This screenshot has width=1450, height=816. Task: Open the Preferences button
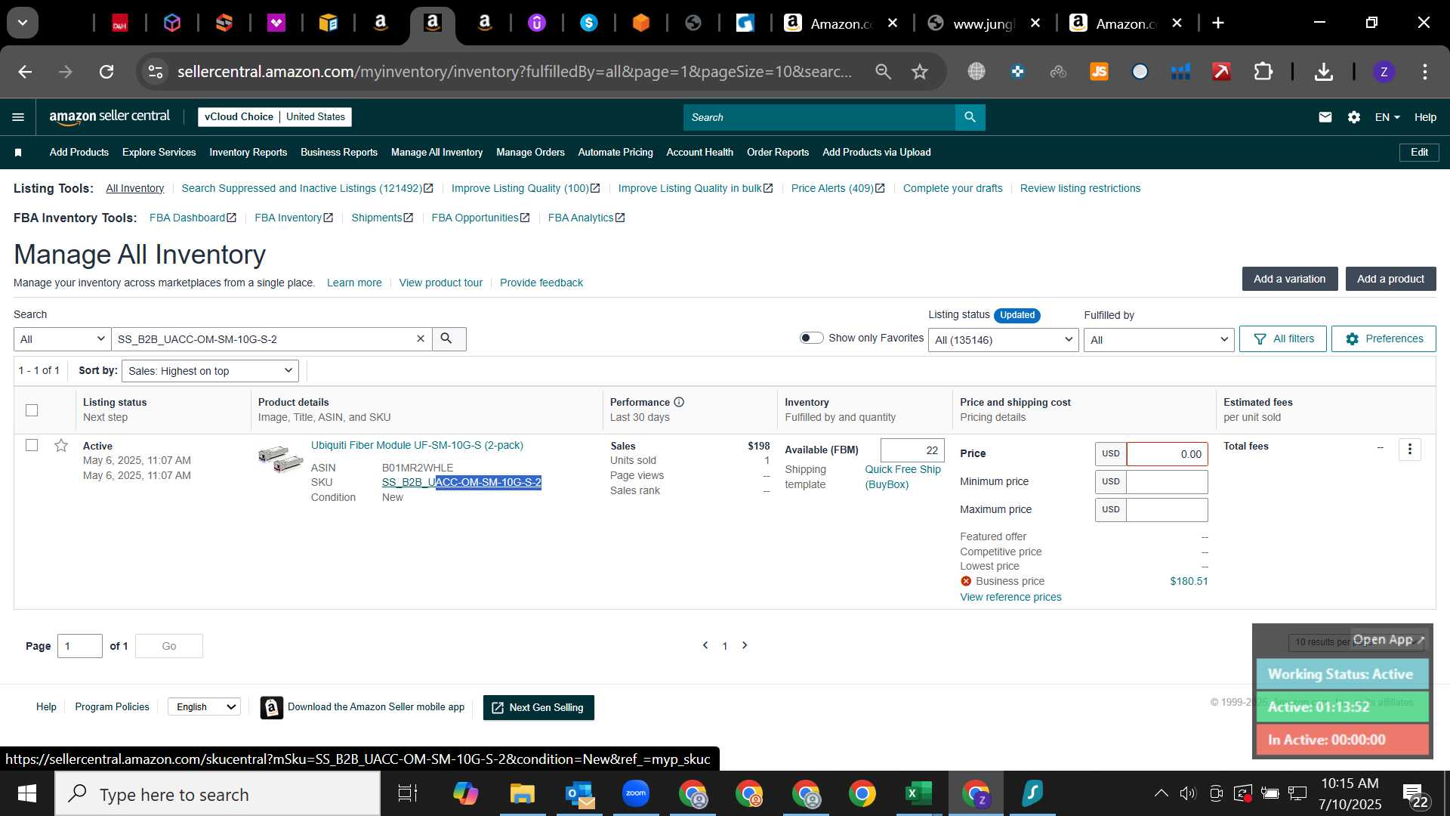click(x=1384, y=339)
